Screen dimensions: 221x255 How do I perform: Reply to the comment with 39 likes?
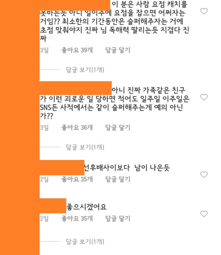click(x=118, y=50)
